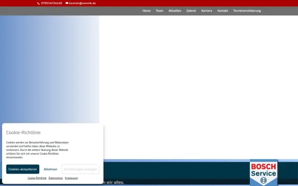The image size is (298, 186).
Task: Decline cookies via Ablehnen
Action: (x=50, y=169)
